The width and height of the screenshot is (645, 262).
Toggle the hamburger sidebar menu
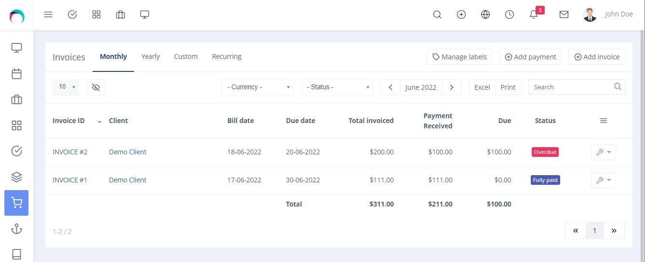(48, 14)
